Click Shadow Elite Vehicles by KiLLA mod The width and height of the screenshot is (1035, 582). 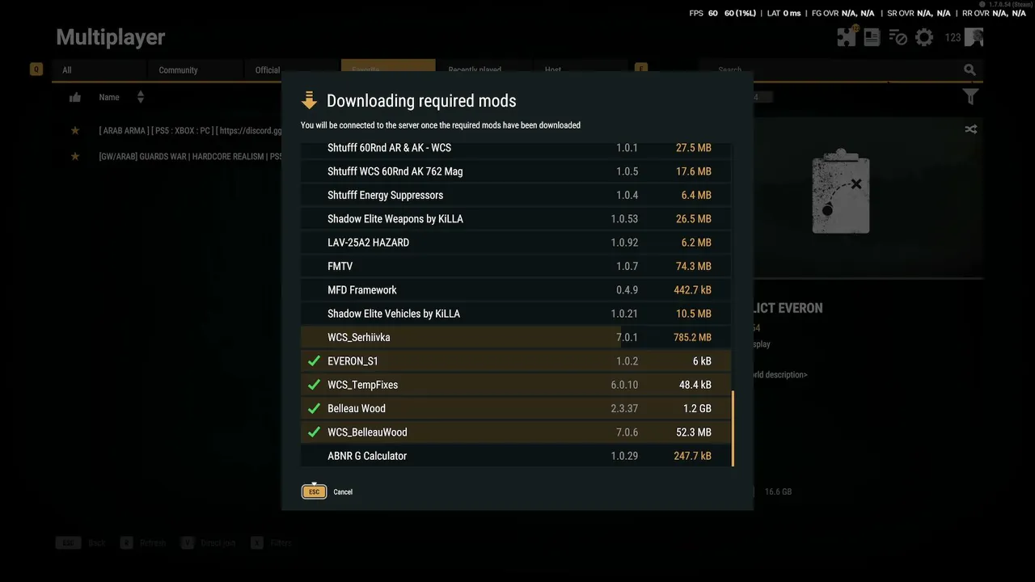pyautogui.click(x=516, y=314)
